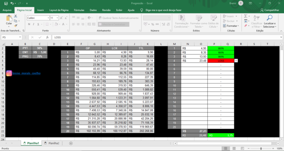Click the fill color bucket icon
The width and height of the screenshot is (284, 151).
coord(56,24)
